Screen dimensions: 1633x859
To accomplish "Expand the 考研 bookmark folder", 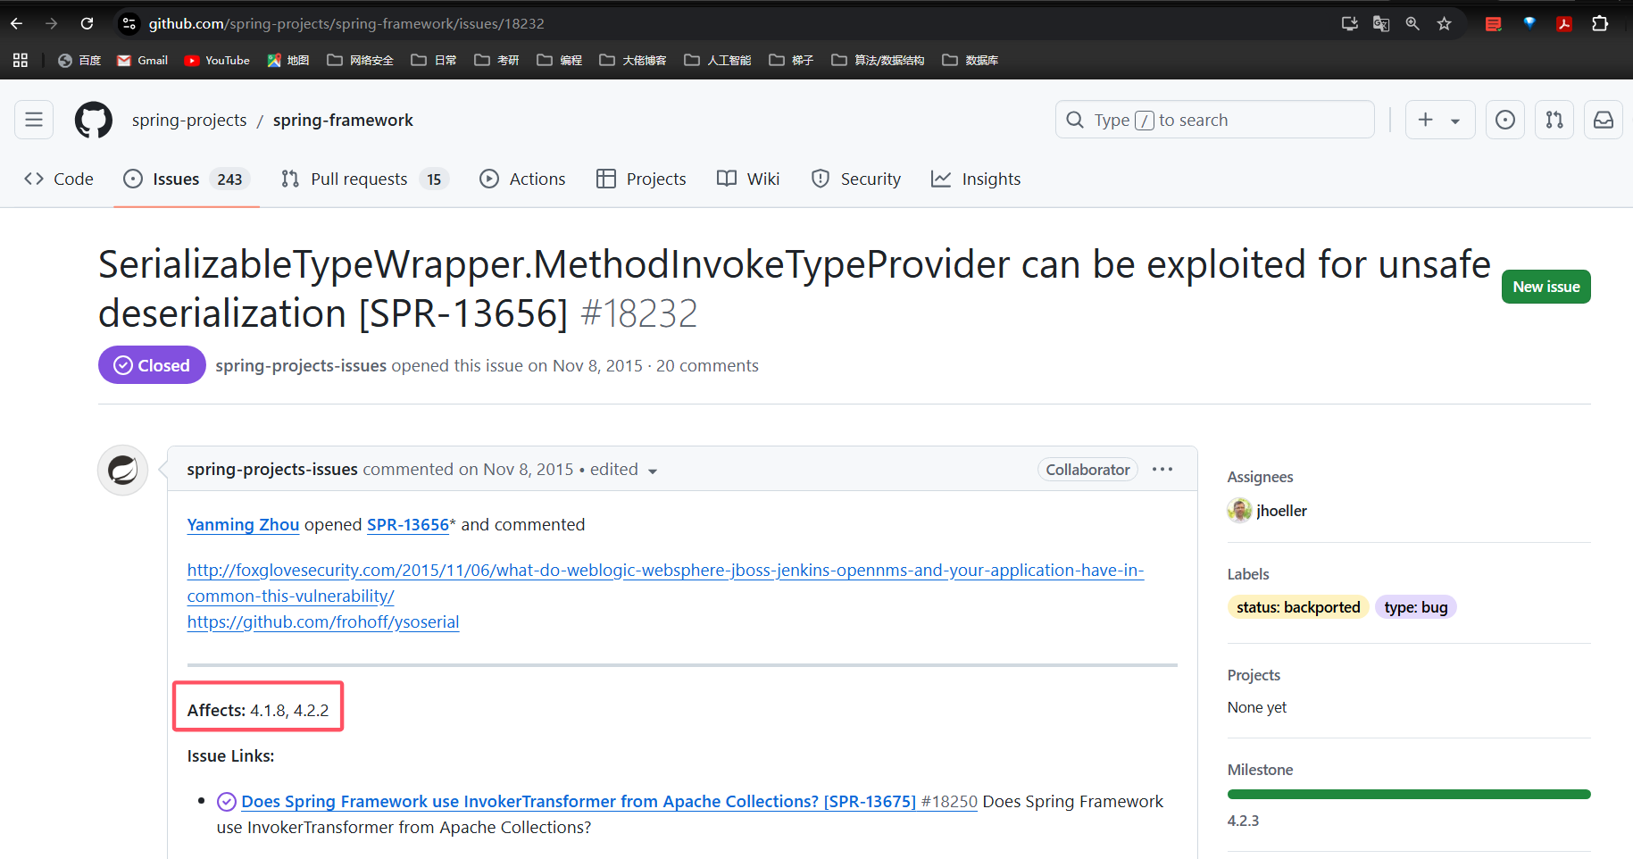I will coord(496,60).
